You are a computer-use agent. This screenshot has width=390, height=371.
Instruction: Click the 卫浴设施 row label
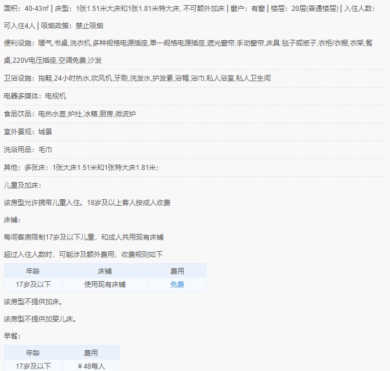coord(18,78)
